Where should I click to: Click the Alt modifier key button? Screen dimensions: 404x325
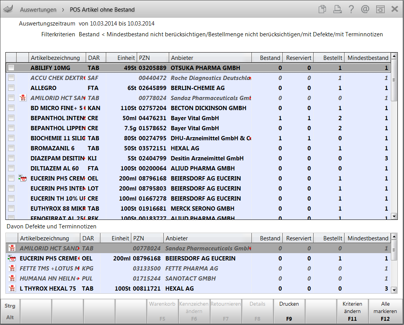[x=10, y=317]
